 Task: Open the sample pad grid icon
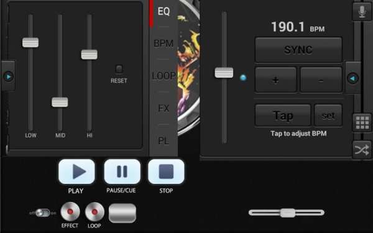(362, 122)
